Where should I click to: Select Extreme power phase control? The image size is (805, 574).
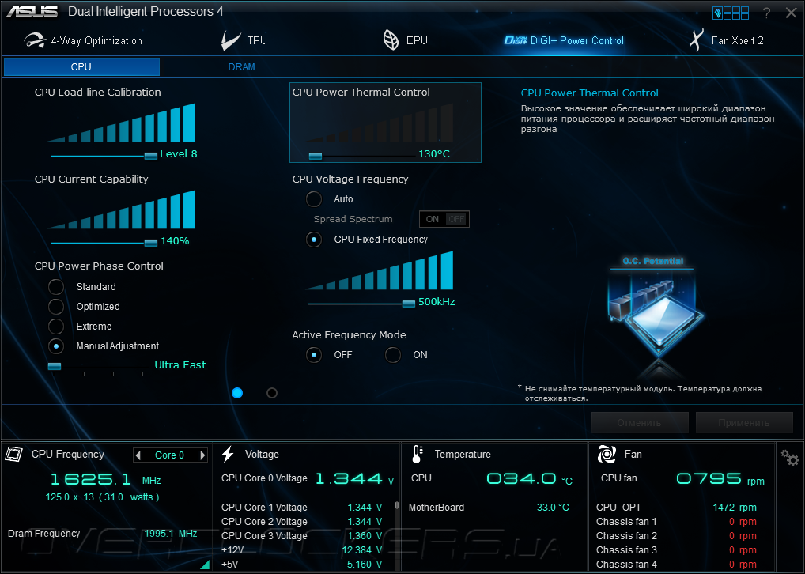pyautogui.click(x=56, y=326)
